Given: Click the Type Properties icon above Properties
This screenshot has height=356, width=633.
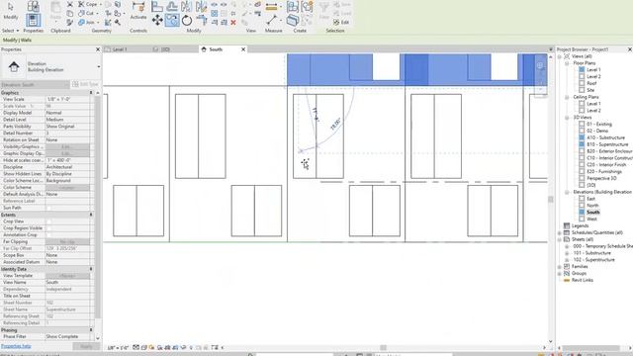Looking at the screenshot, I should [33, 6].
